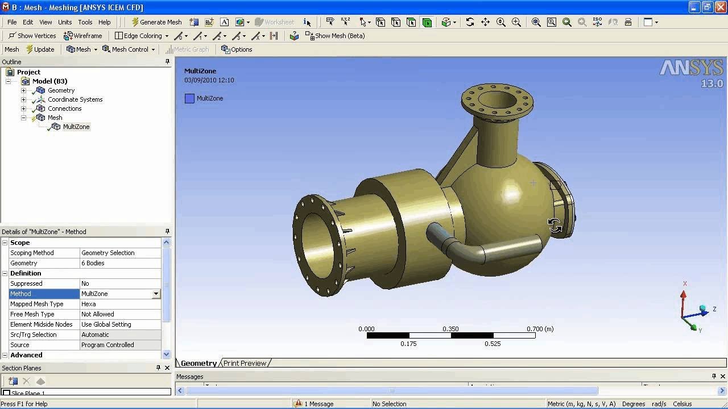The image size is (728, 409).
Task: Click the Comment 'A' icon in top toolbar
Action: pyautogui.click(x=225, y=22)
